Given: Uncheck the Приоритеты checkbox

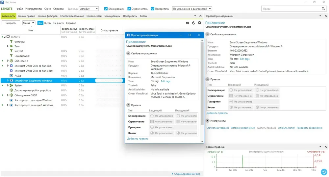Looking at the screenshot, I should click(x=153, y=9).
